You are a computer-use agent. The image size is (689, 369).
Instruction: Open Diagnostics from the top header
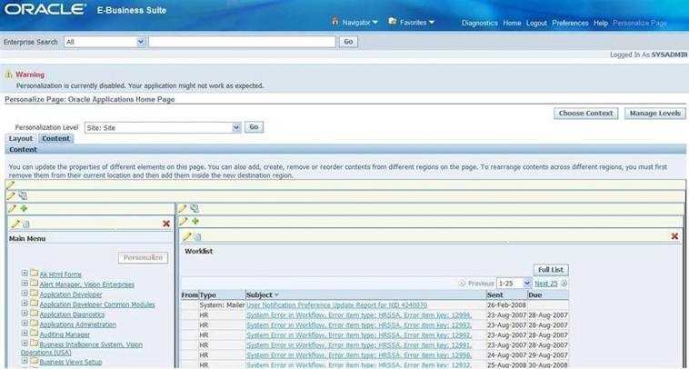pos(479,23)
